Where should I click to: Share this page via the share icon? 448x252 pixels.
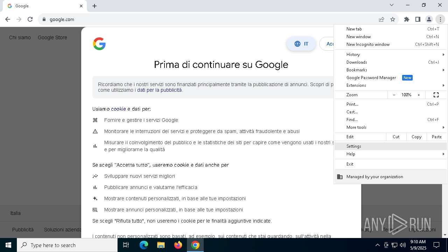(x=381, y=19)
